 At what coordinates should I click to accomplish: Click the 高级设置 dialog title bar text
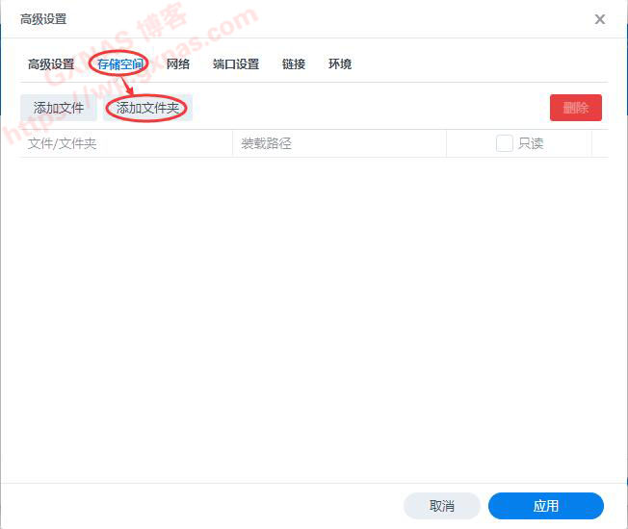(44, 19)
